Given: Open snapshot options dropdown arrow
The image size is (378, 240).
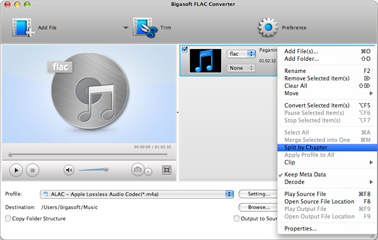Looking at the screenshot, I should pos(148,172).
